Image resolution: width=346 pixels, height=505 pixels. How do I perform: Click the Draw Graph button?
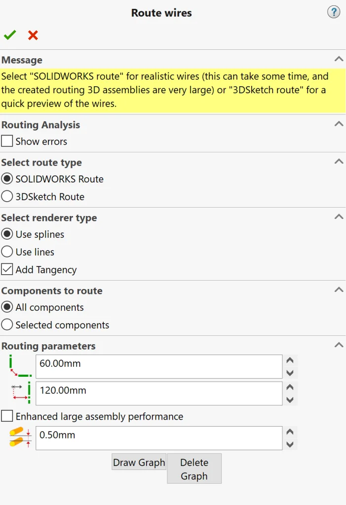click(139, 462)
